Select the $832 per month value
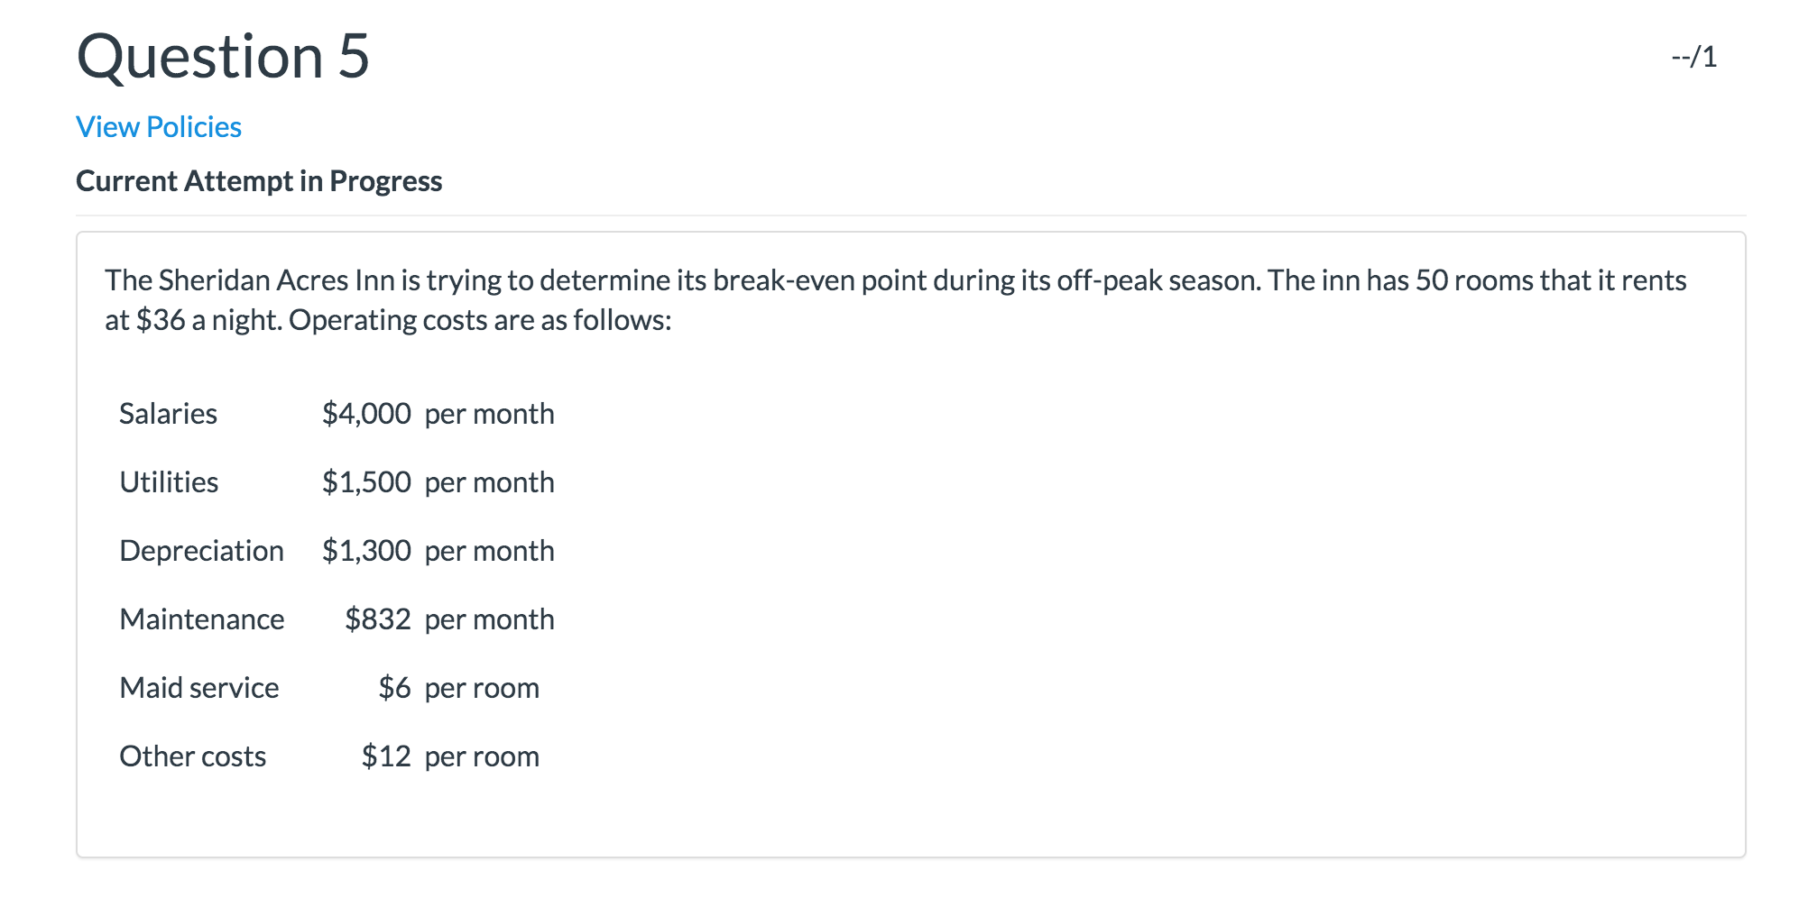 tap(449, 619)
